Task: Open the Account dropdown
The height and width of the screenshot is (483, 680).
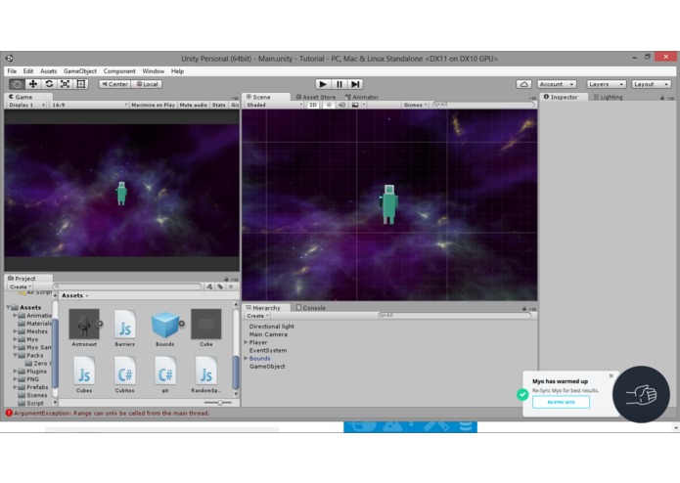Action: 557,84
